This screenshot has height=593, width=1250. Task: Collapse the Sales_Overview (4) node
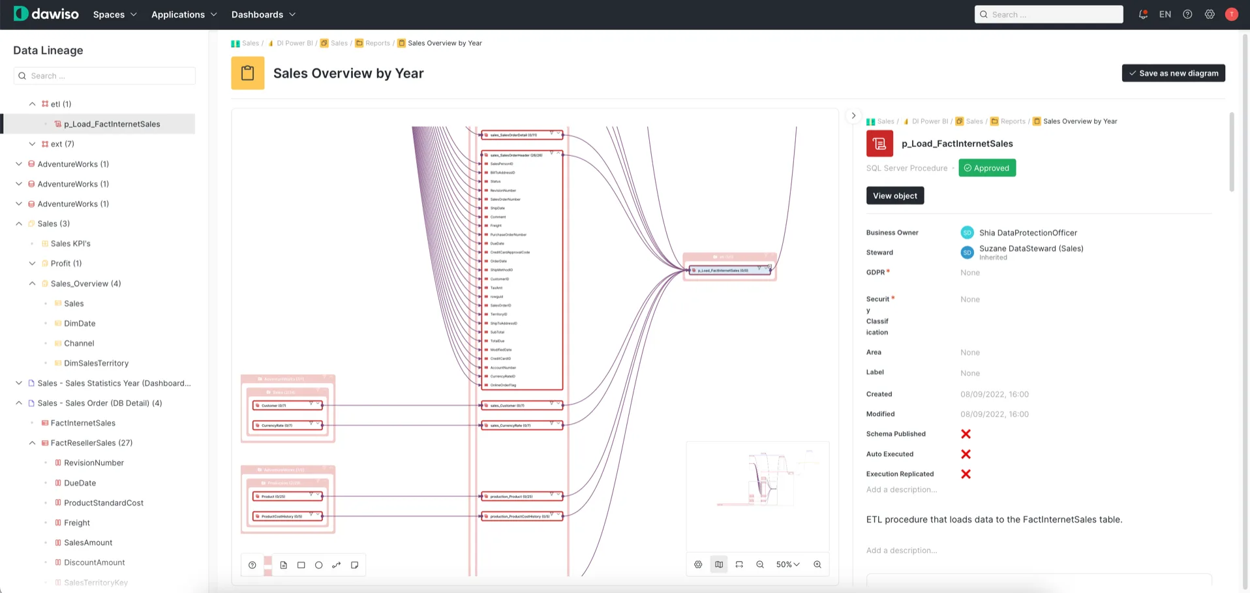click(32, 283)
